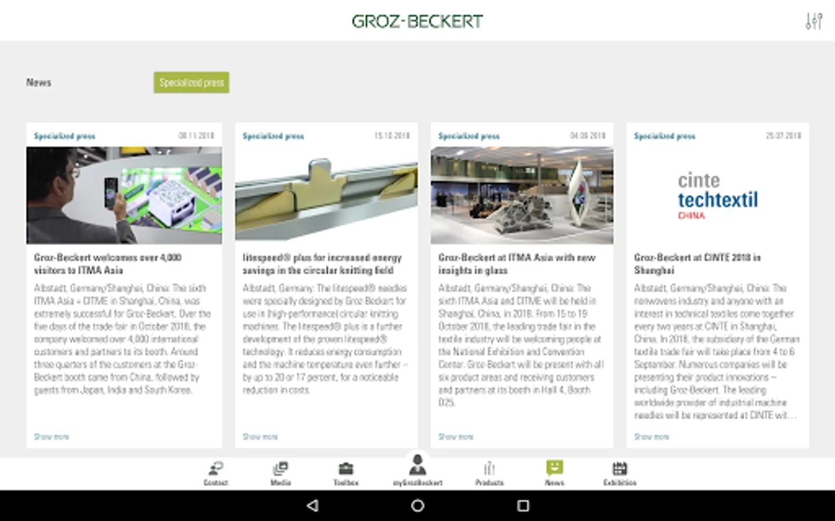Viewport: 835px width, 521px height.
Task: Tap Android home circle button
Action: [x=418, y=505]
